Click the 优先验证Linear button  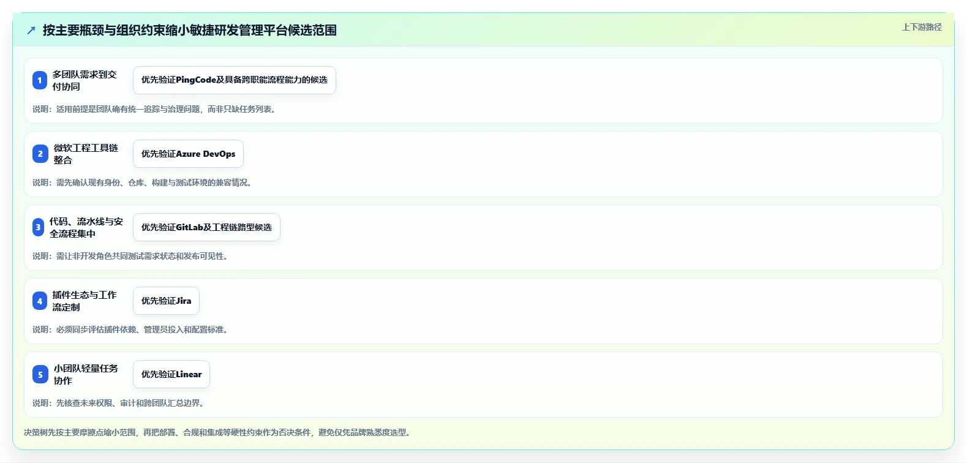coord(171,374)
